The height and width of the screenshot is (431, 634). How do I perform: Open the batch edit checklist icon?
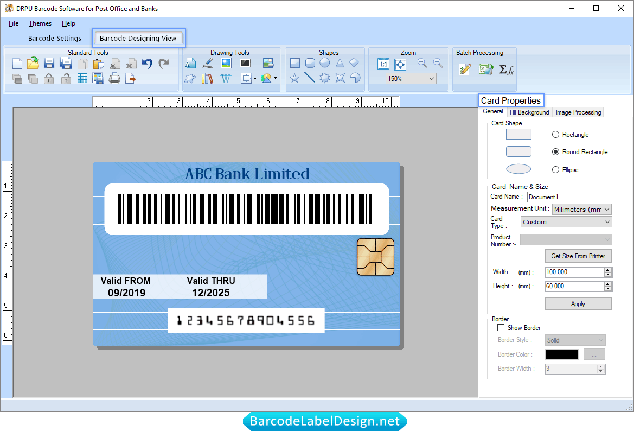(465, 69)
